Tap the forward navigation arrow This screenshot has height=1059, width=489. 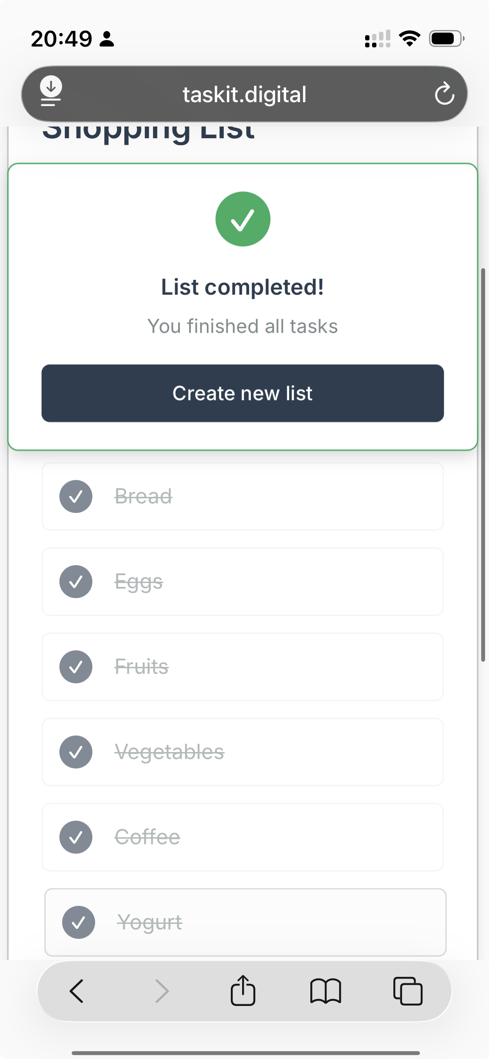pos(162,991)
